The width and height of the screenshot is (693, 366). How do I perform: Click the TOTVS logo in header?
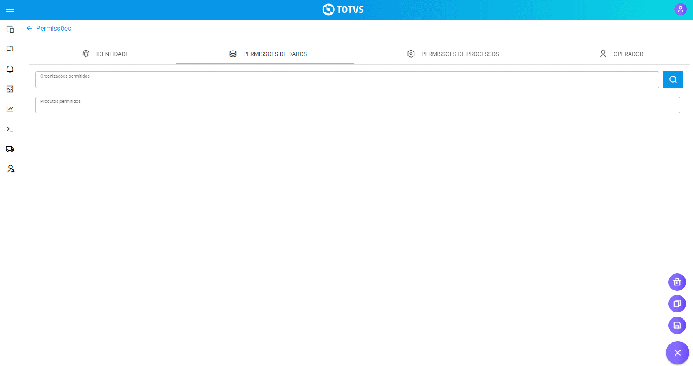[x=343, y=10]
